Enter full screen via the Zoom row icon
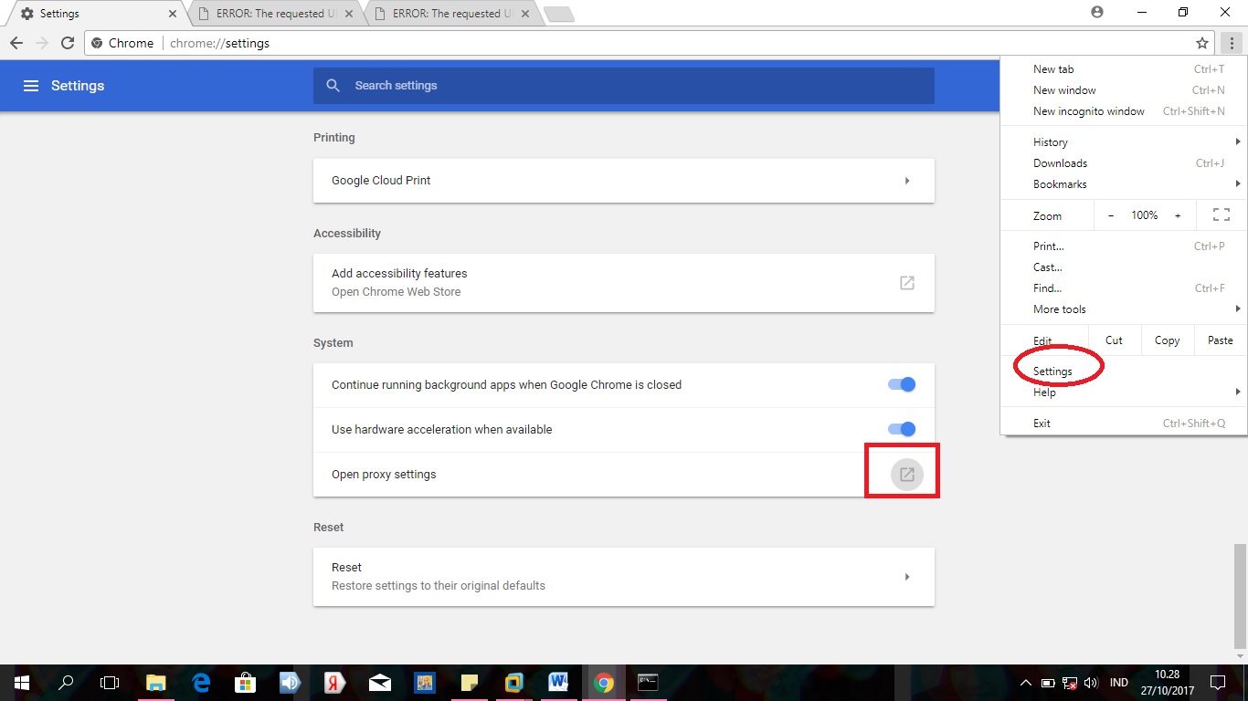This screenshot has width=1248, height=701. click(1222, 214)
